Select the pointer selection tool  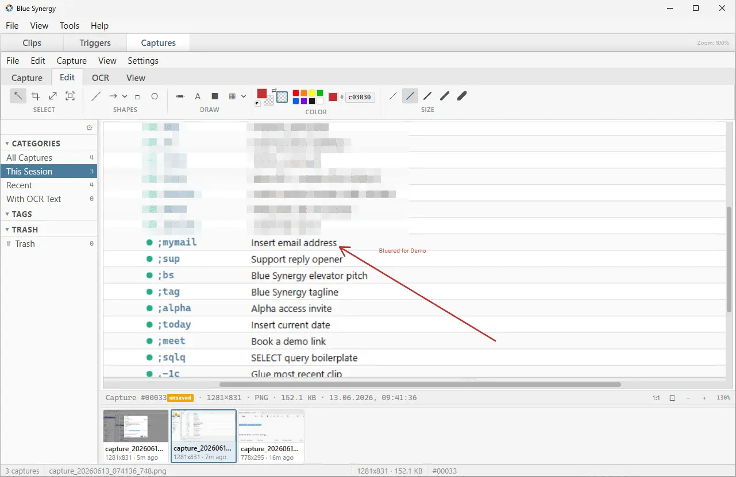point(18,96)
